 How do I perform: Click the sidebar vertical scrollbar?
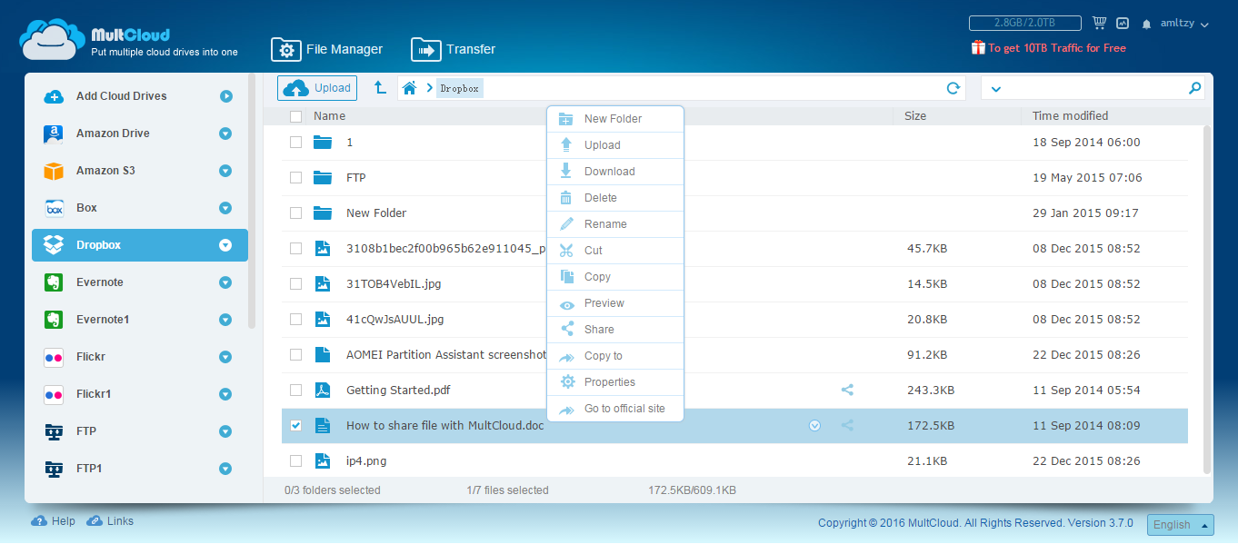(x=252, y=202)
